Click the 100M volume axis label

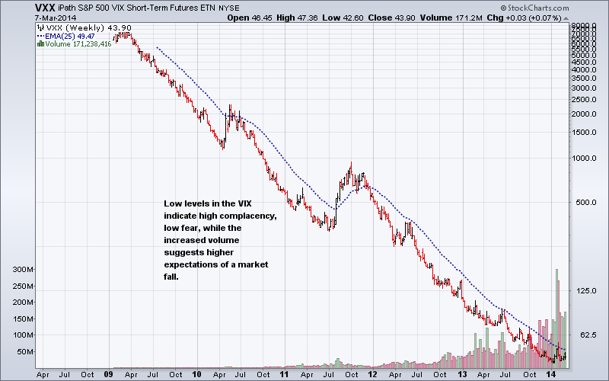(23, 335)
